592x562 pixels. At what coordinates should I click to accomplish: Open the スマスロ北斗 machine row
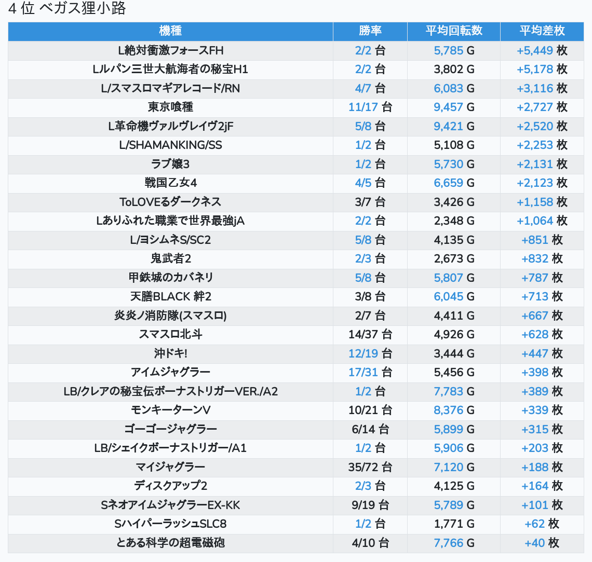[x=170, y=334]
